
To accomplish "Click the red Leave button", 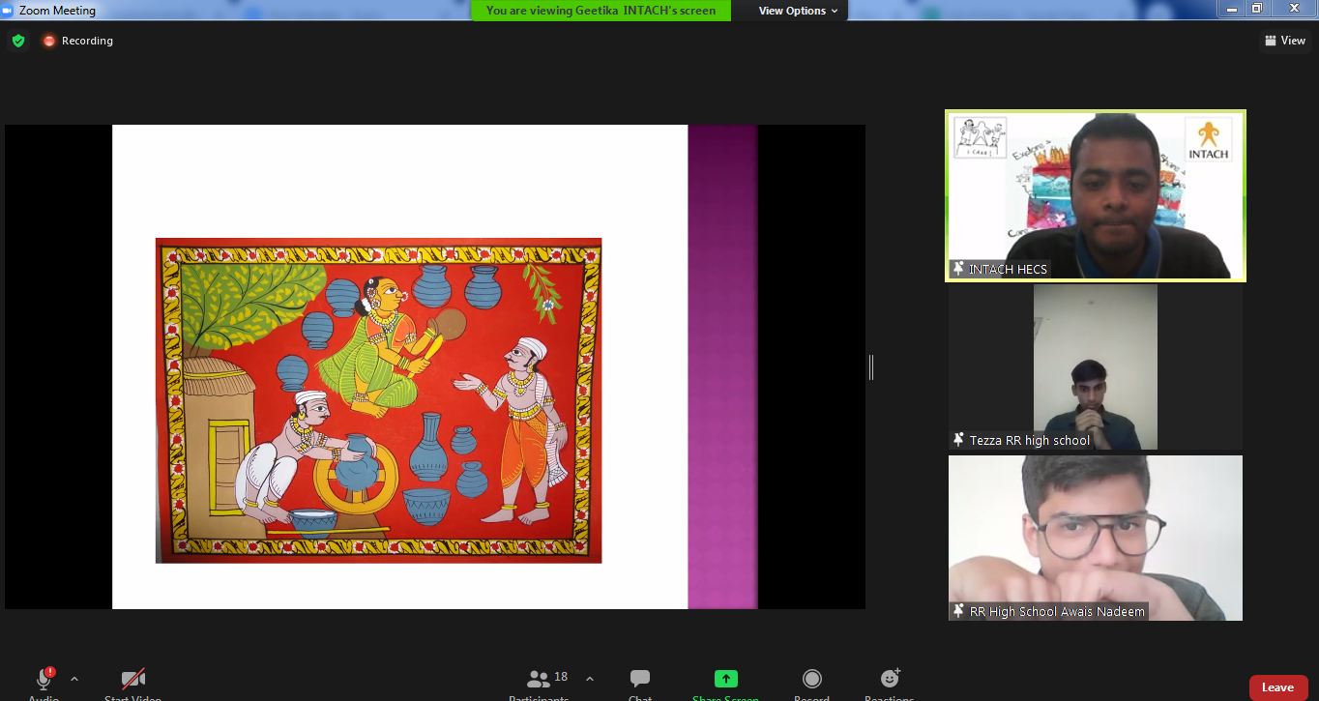I will 1277,687.
